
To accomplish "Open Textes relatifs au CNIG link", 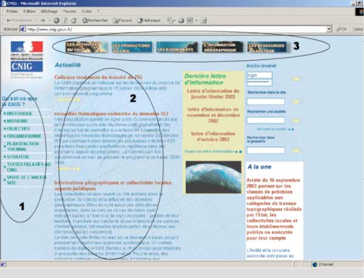I will (x=29, y=167).
